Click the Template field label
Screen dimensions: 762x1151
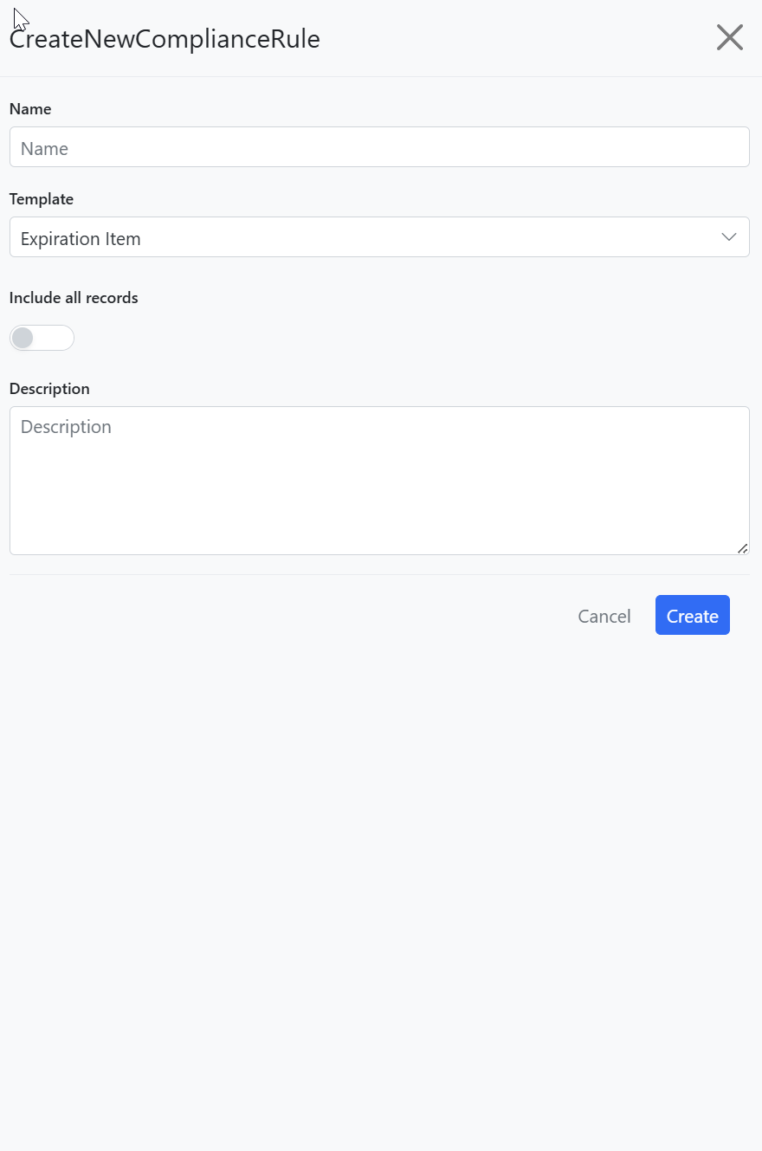41,199
